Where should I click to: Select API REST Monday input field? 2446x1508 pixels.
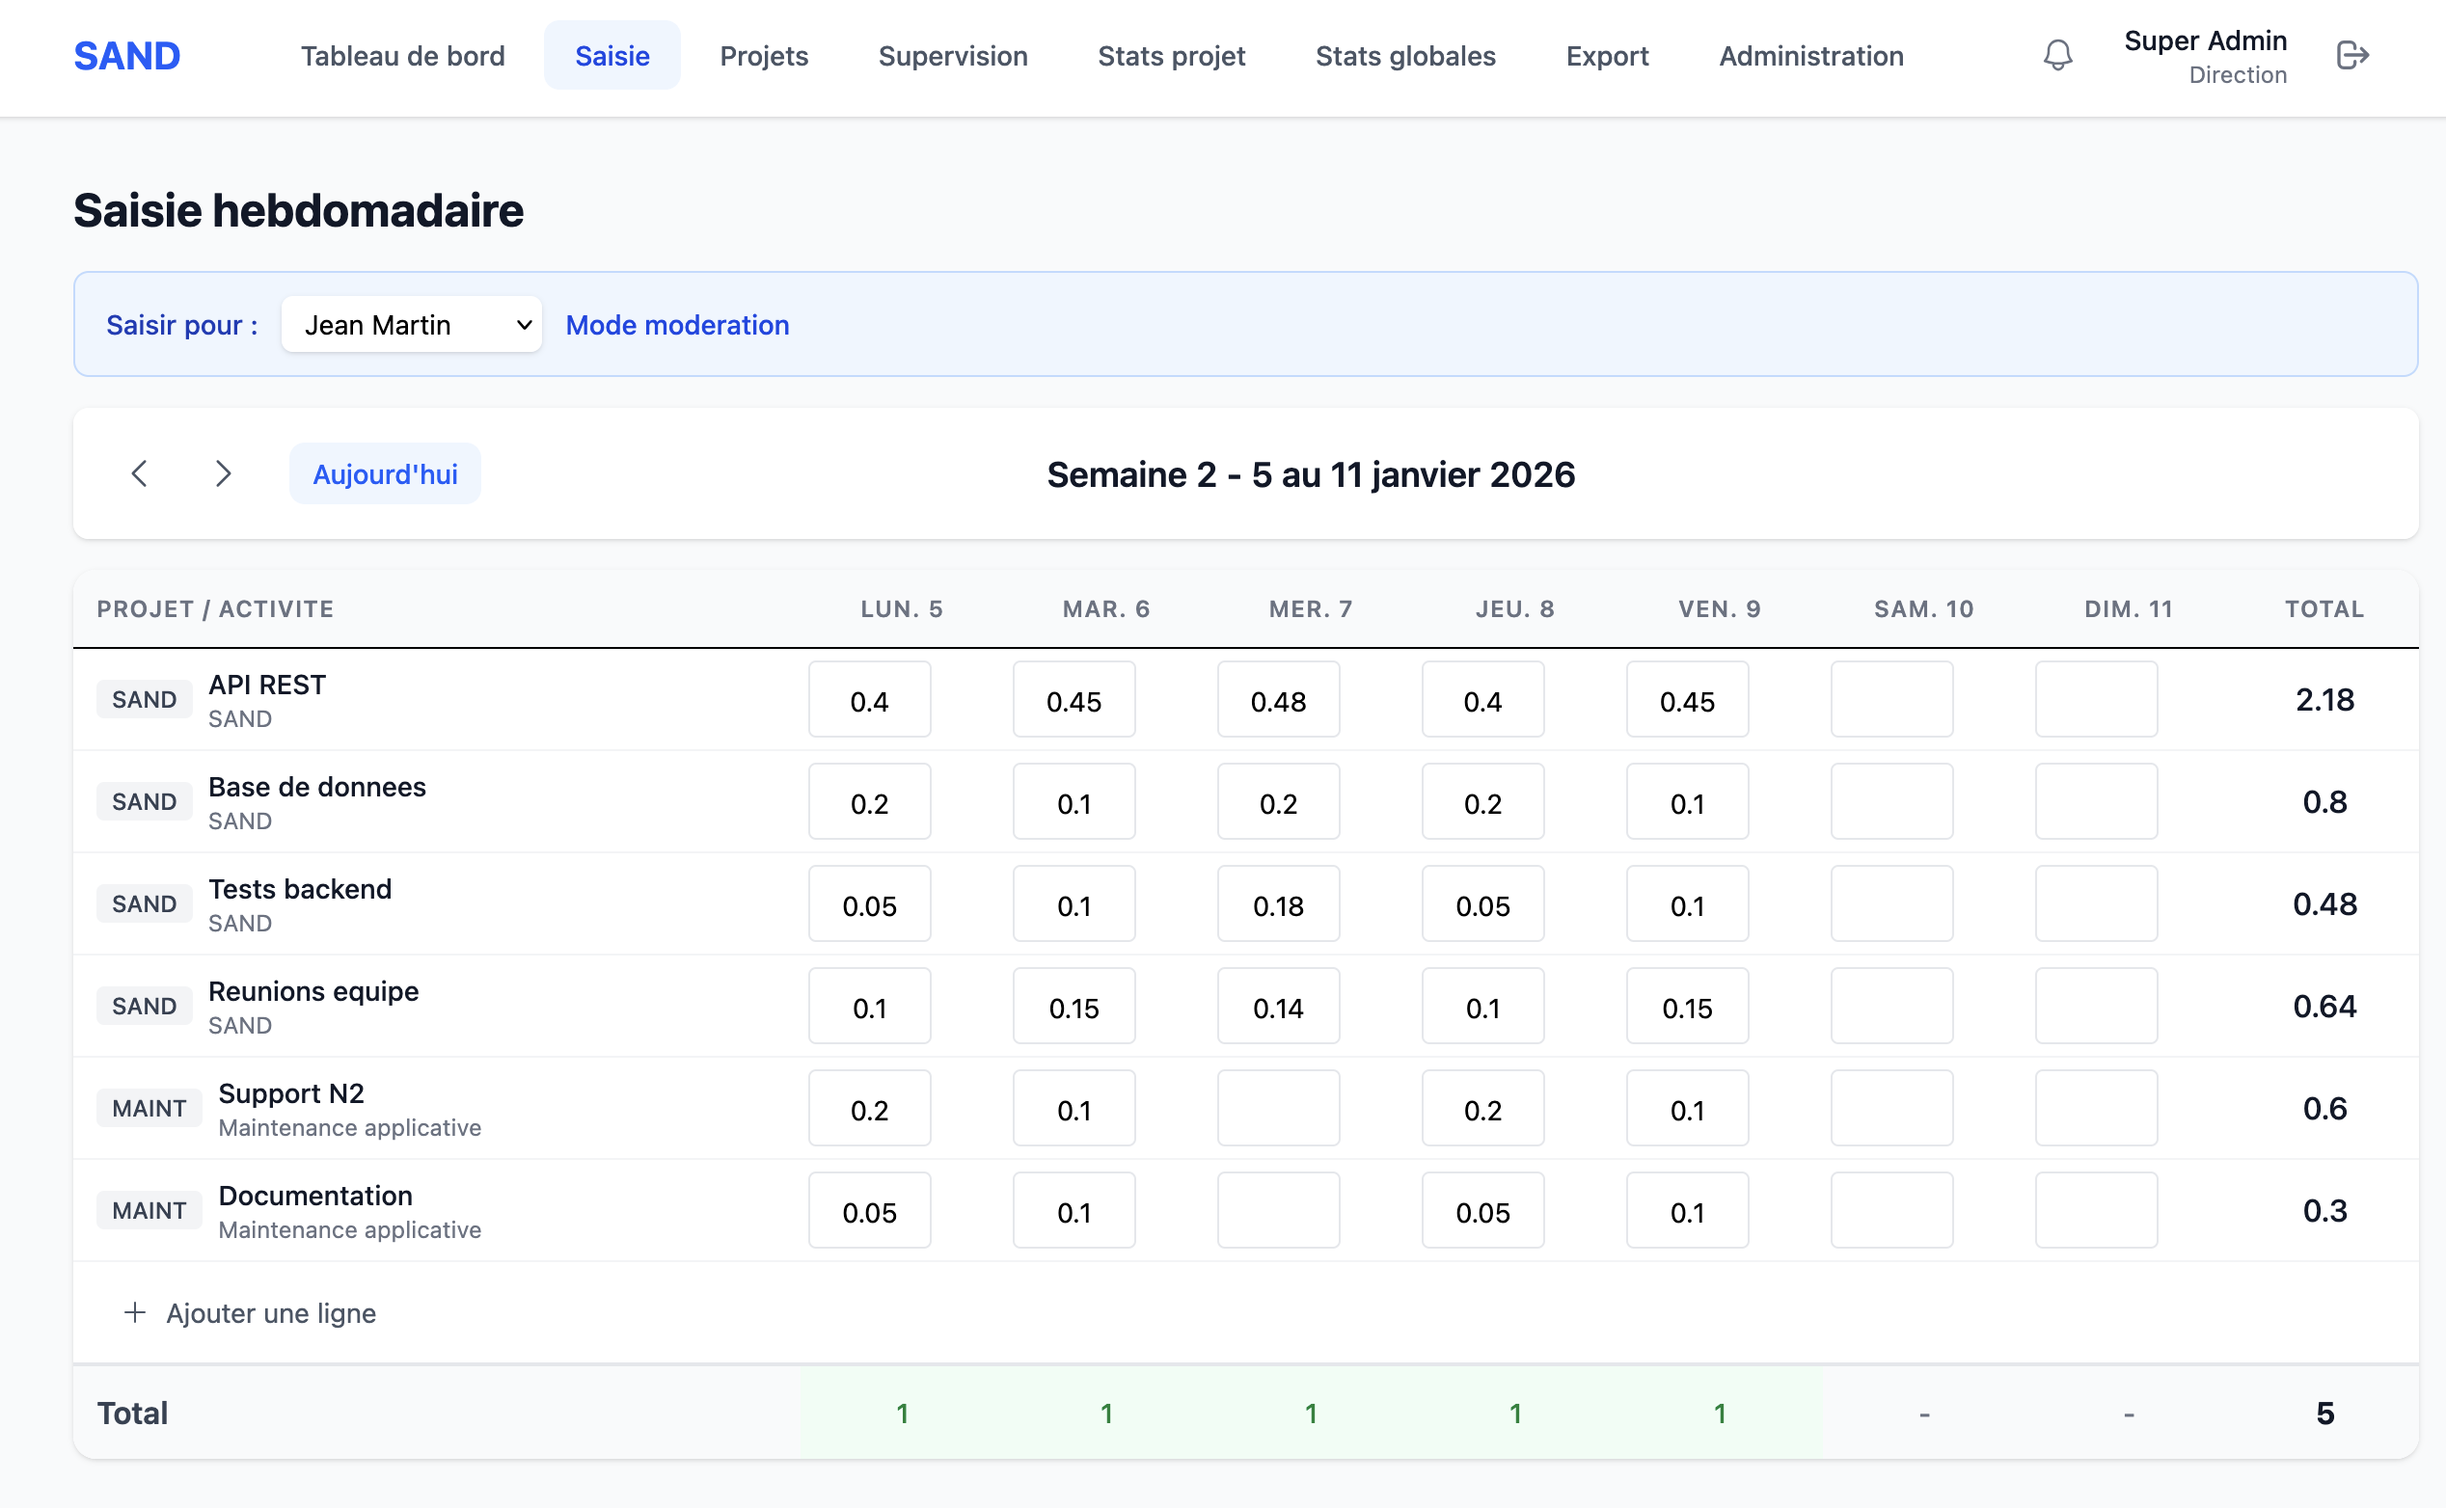click(869, 700)
